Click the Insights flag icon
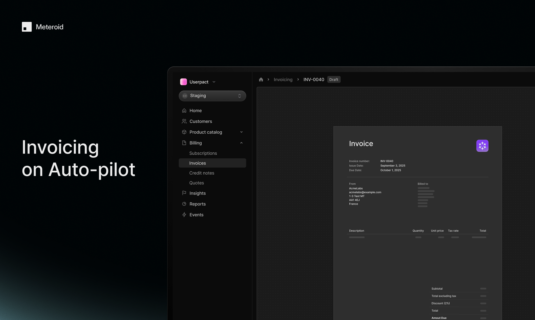Screen dimensions: 535x320 [x=184, y=193]
